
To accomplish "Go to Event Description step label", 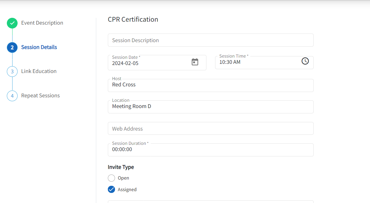I will pos(42,23).
